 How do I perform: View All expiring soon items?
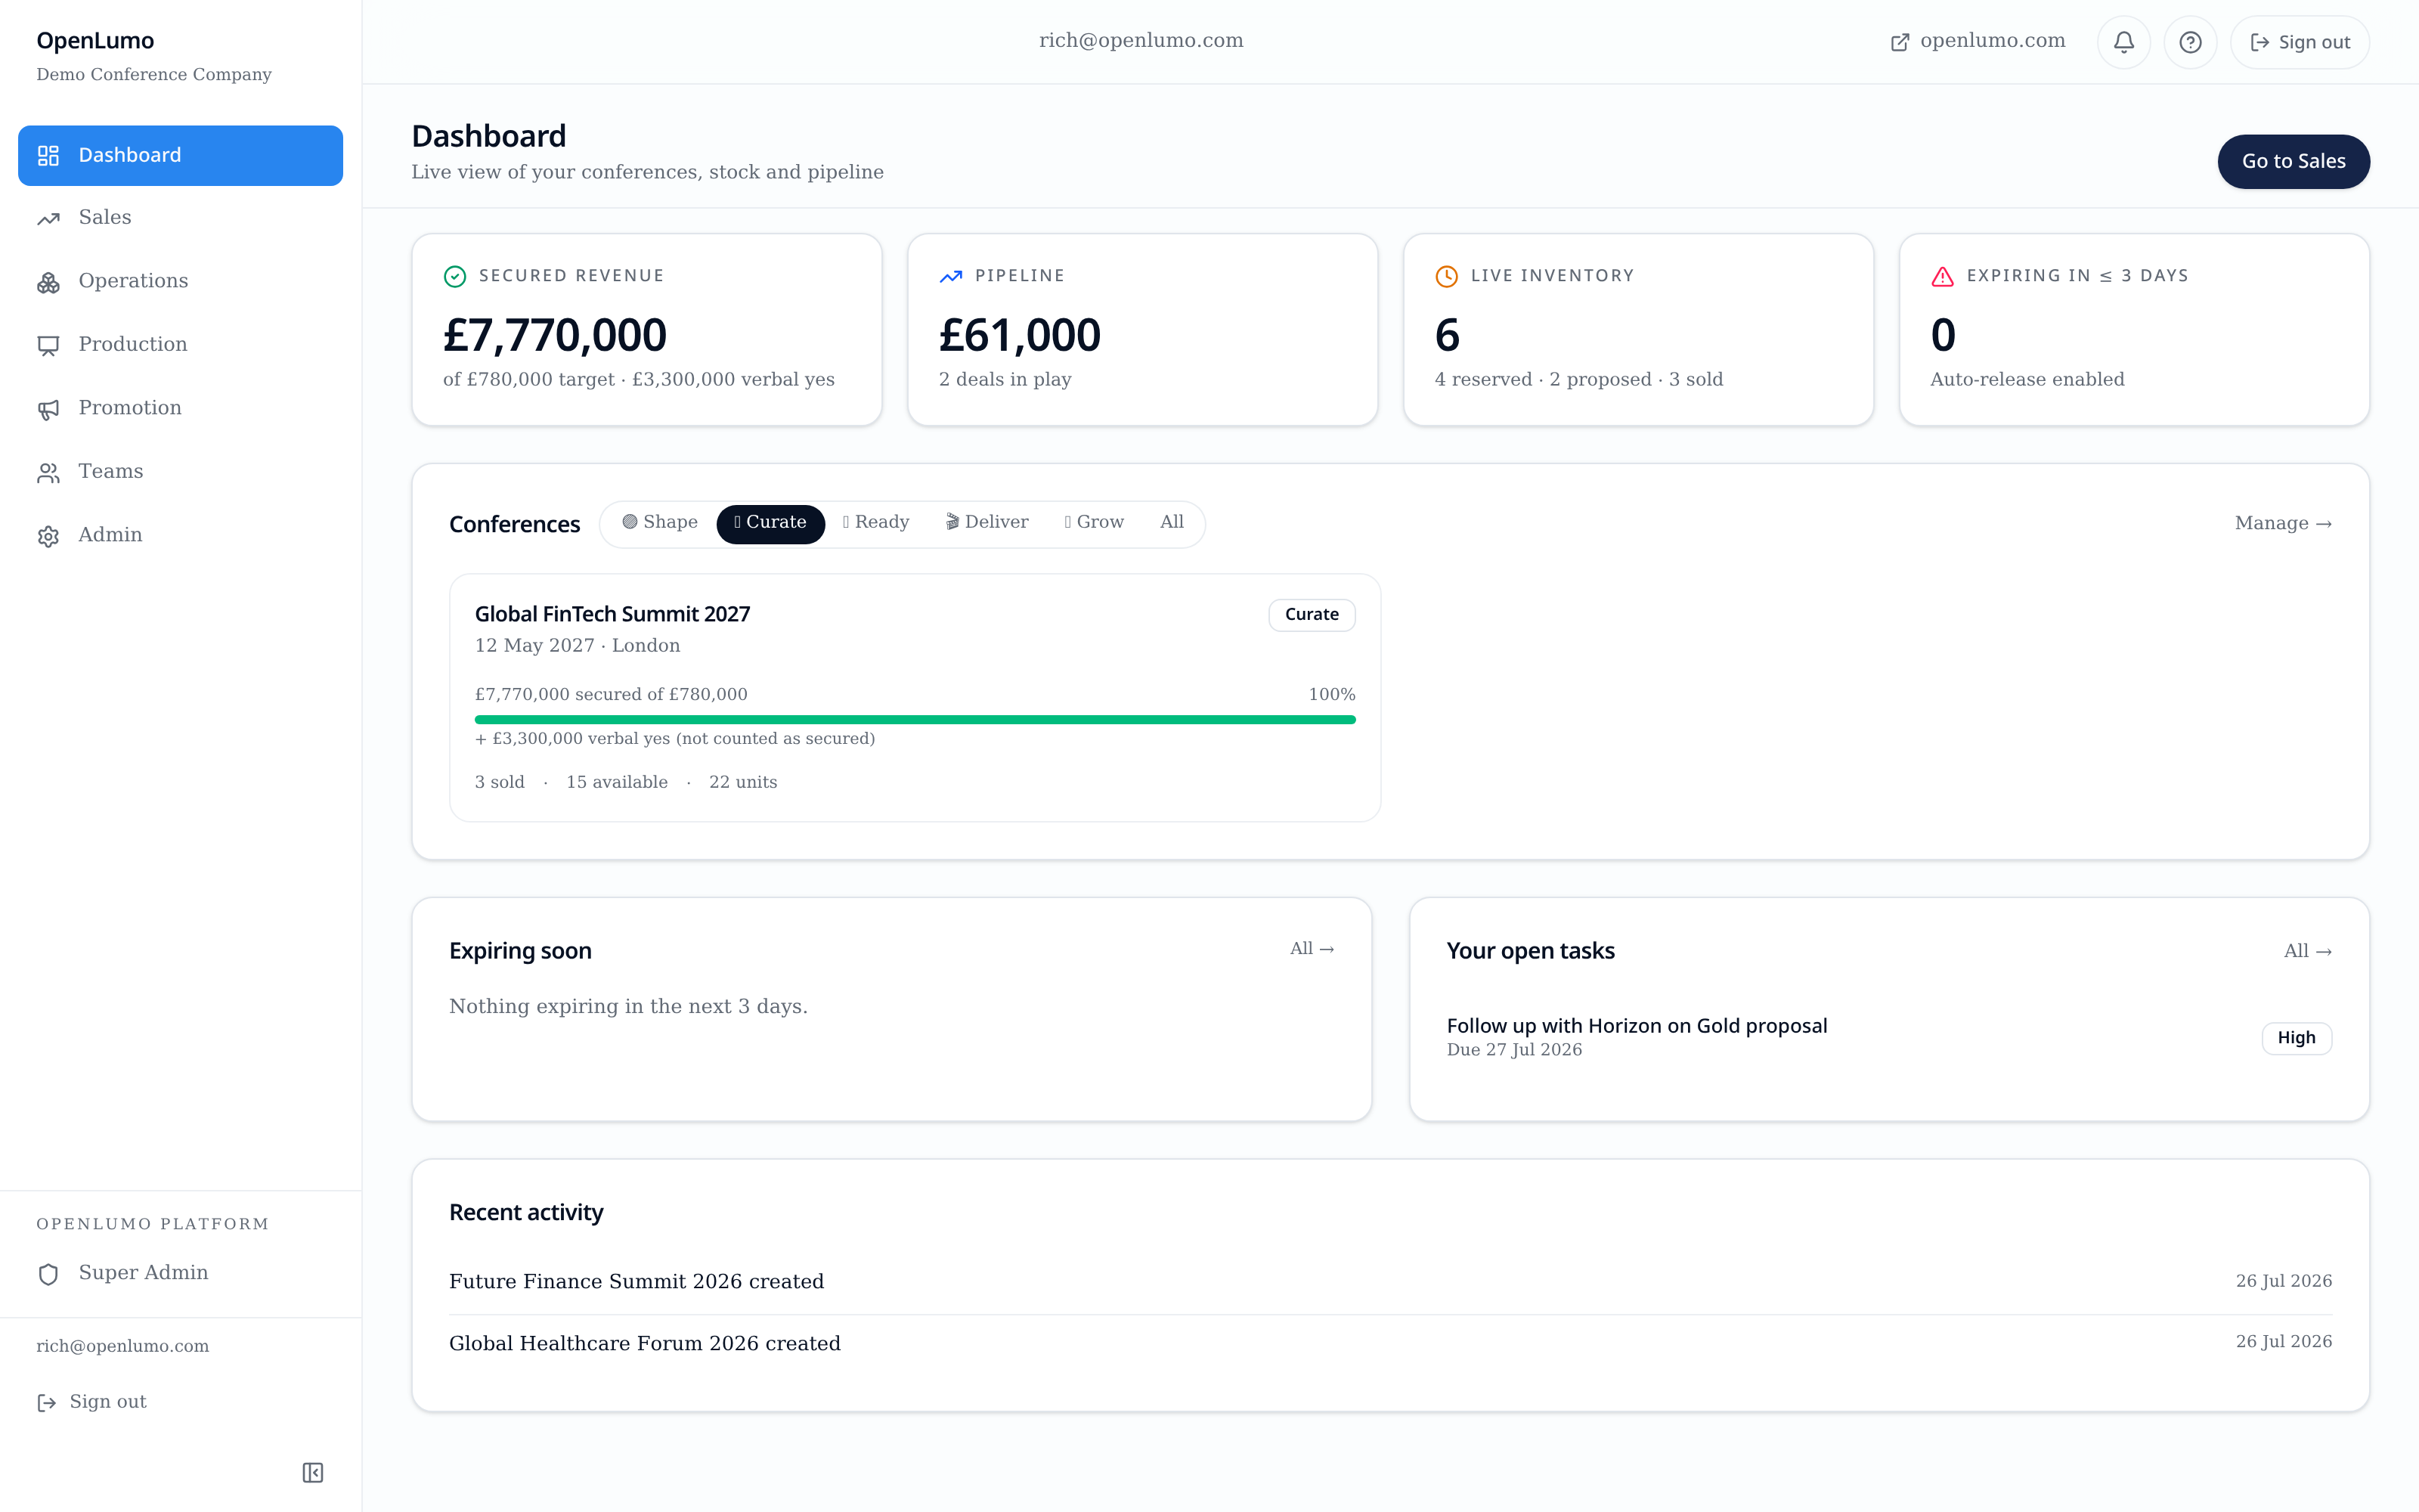coord(1312,949)
